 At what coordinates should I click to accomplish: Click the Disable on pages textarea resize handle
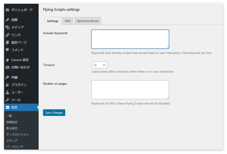tap(168, 98)
